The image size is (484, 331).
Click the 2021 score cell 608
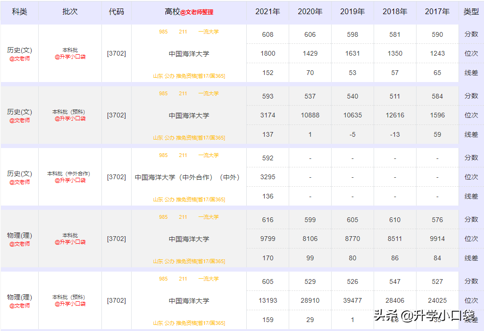click(x=267, y=34)
